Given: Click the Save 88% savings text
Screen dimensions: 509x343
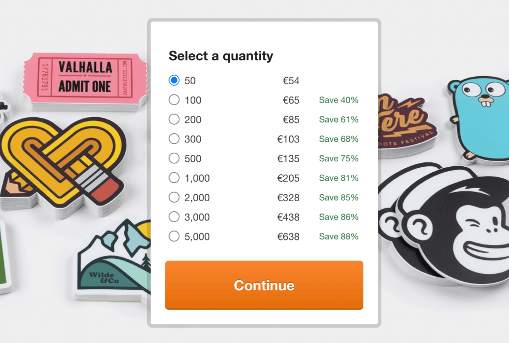Looking at the screenshot, I should click(x=339, y=236).
